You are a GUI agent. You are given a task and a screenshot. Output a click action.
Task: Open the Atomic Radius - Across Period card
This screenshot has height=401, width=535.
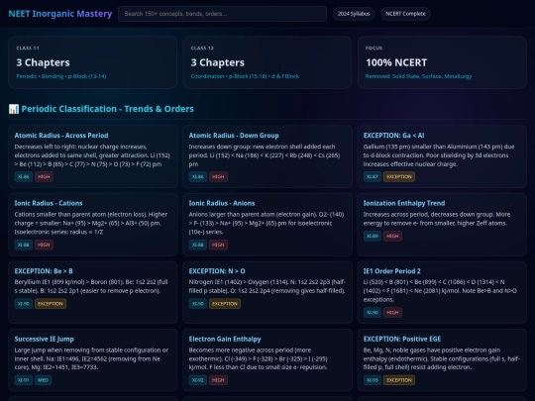point(92,156)
